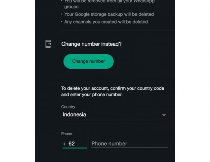This screenshot has width=210, height=162.
Task: Click the 'removed from WhatsApp groups' notice
Action: click(109, 4)
